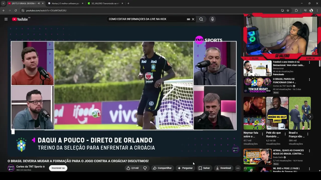
Task: Click the video player area
Action: 124,91
